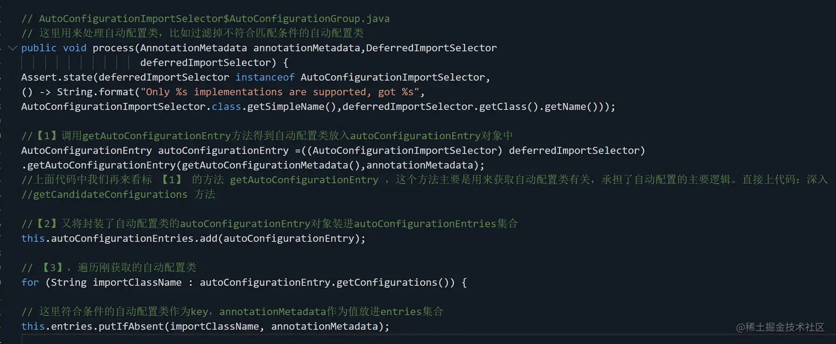Screen dimensions: 836x344
Task: Click the 'public' keyword of process method
Action: coord(39,48)
